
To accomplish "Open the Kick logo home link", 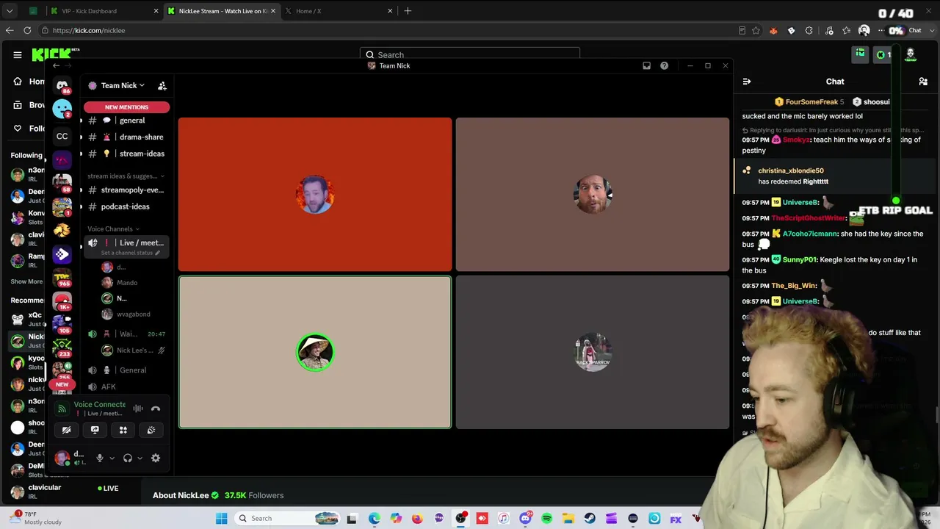I will click(x=55, y=54).
